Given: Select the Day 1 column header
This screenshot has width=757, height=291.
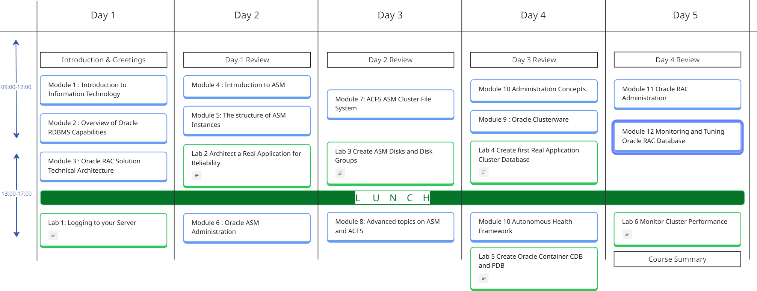Looking at the screenshot, I should pos(103,15).
